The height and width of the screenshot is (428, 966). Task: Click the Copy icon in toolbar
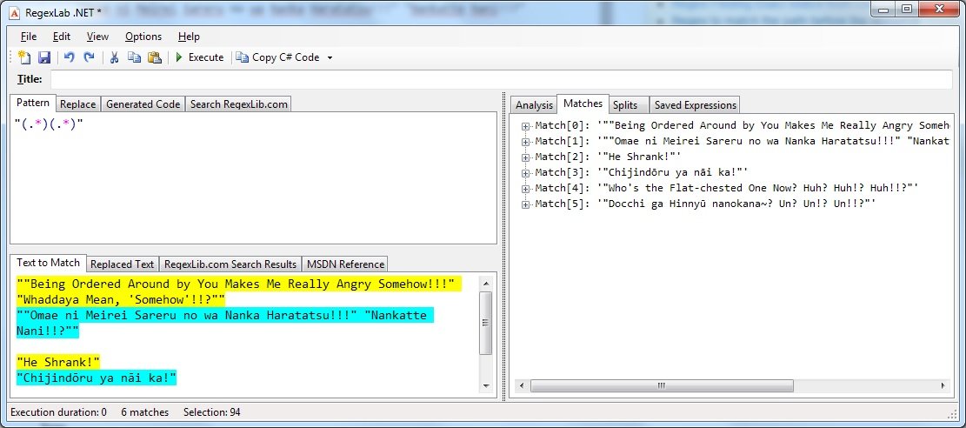point(134,57)
